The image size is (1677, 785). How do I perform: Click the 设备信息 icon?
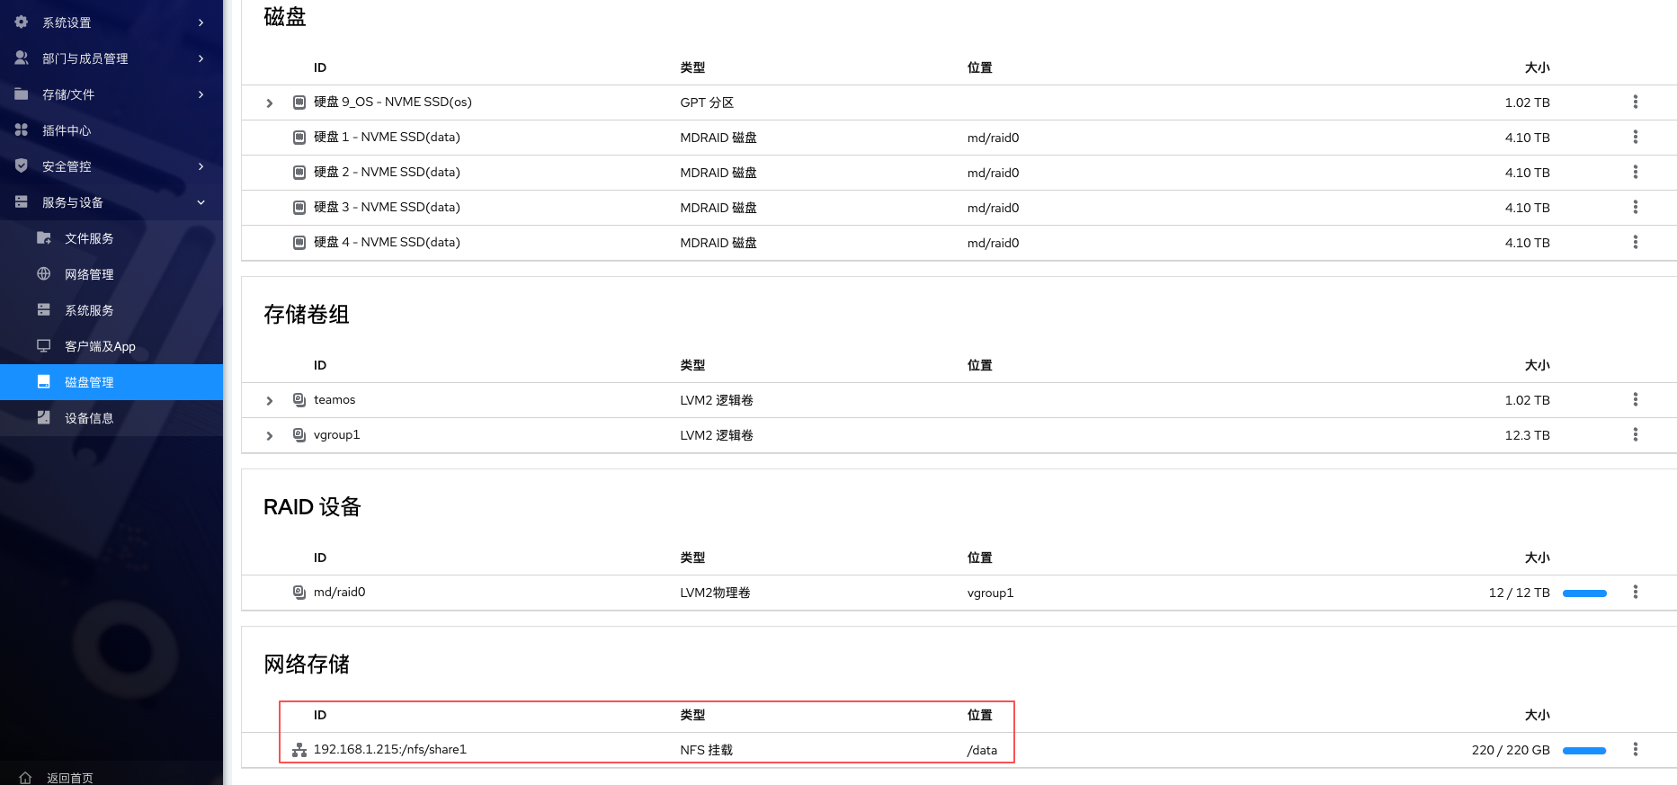pos(43,417)
